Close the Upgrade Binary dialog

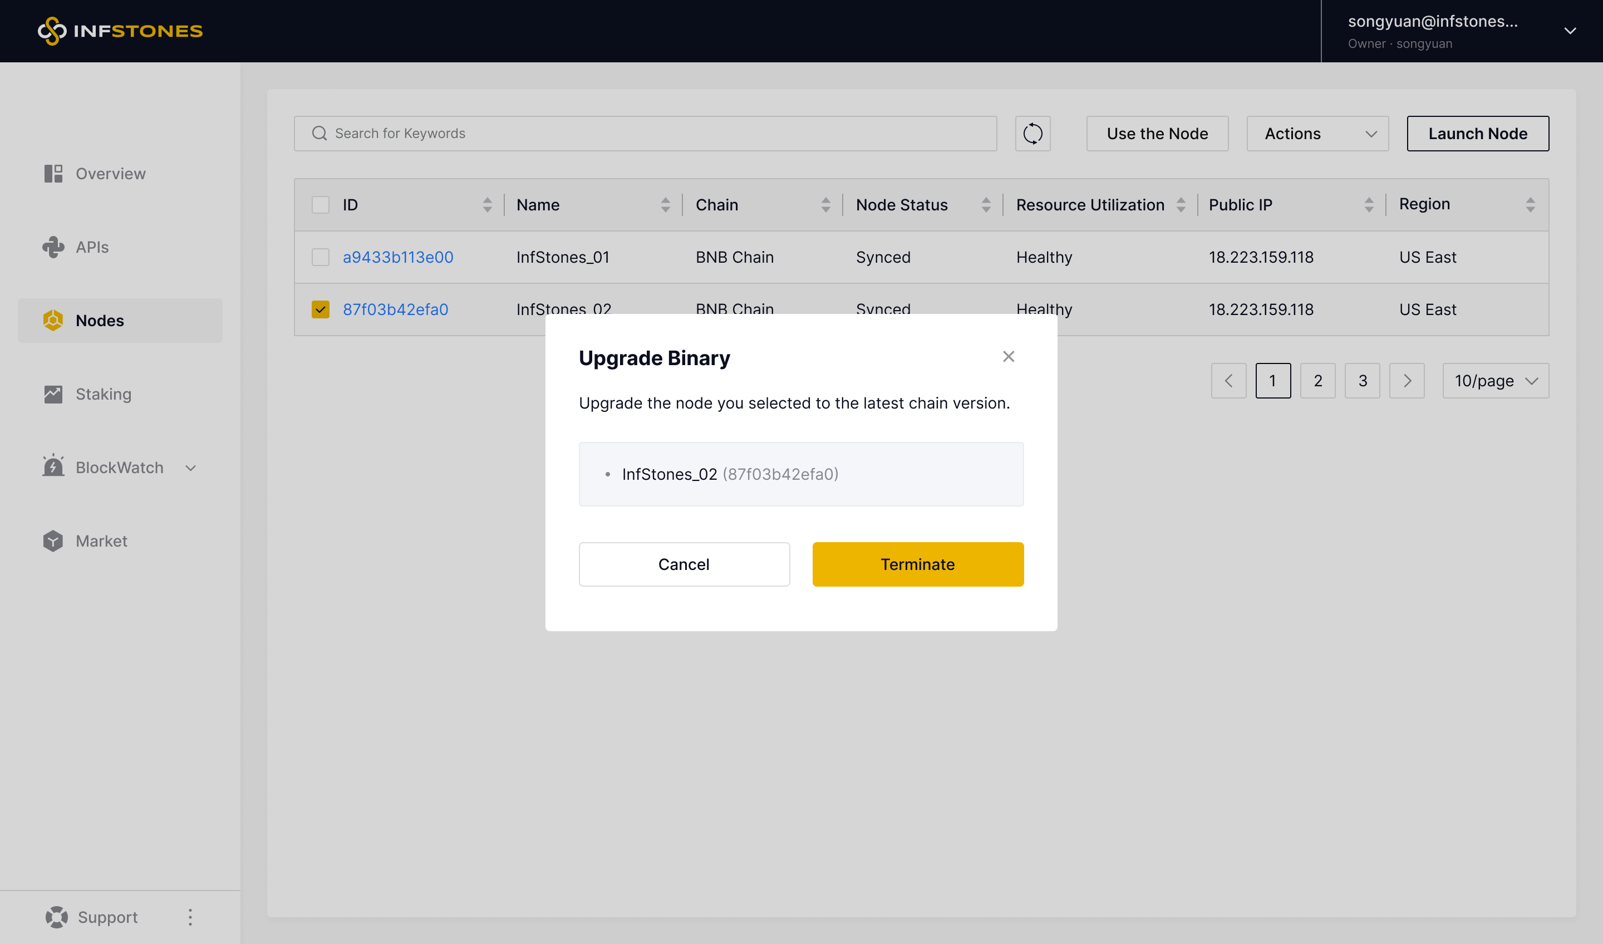(x=1008, y=356)
